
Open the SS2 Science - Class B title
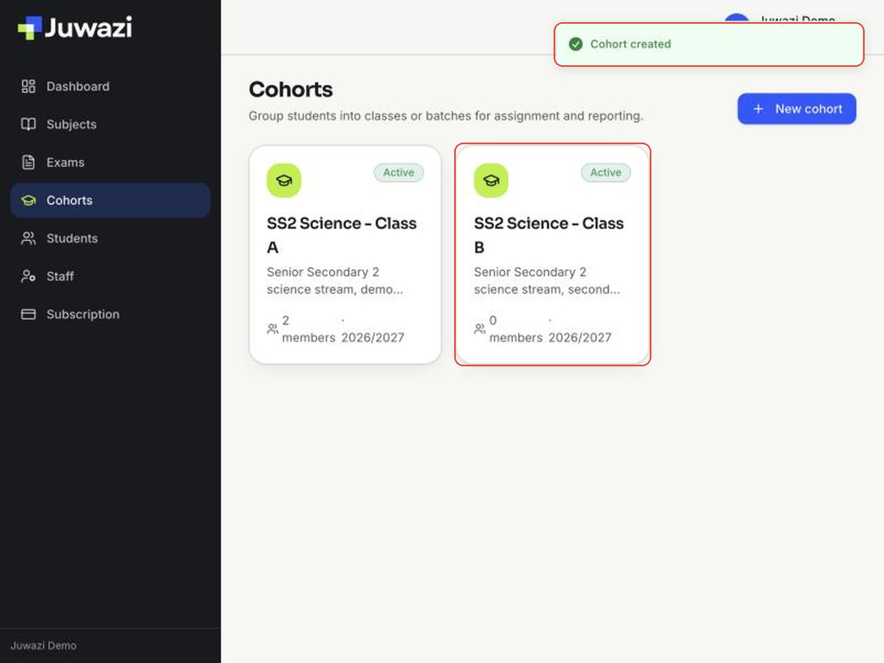[x=549, y=235]
